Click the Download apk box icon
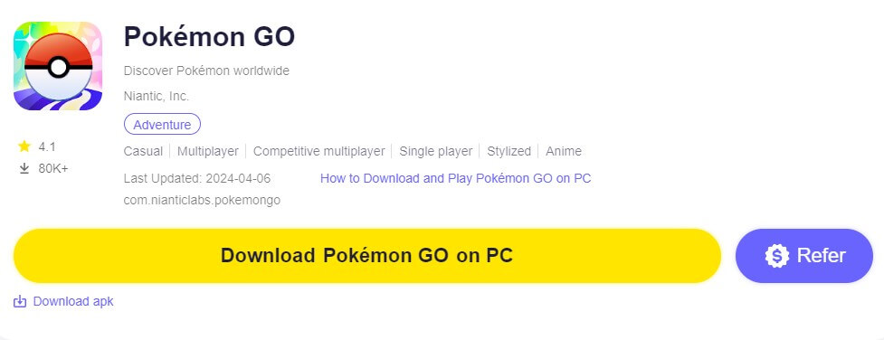This screenshot has height=340, width=884. click(x=20, y=302)
